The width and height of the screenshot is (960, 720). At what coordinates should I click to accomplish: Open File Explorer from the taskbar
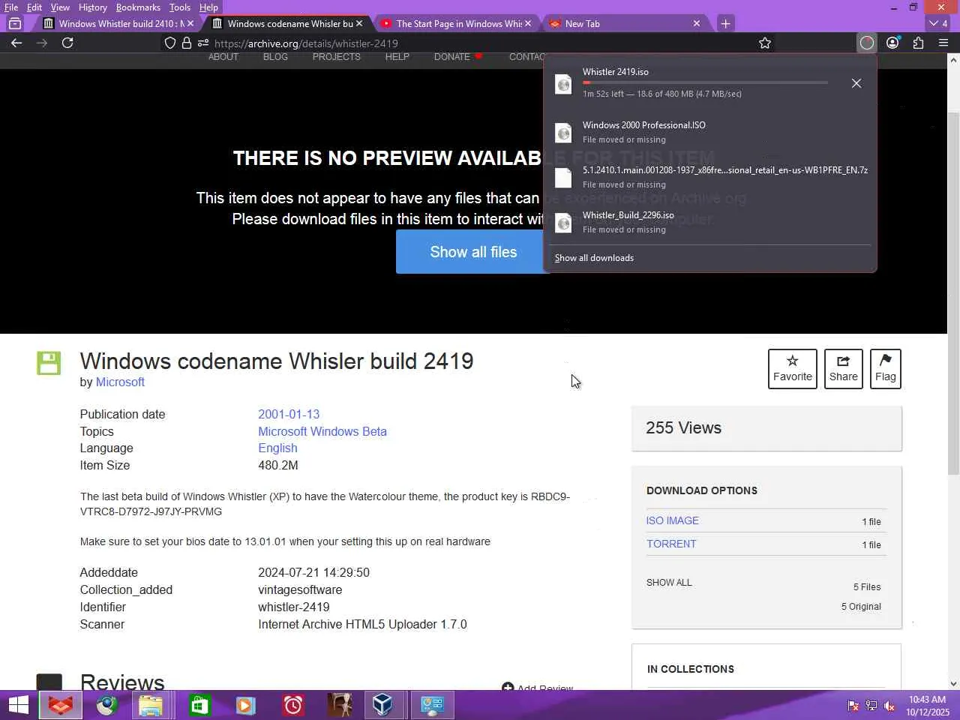(x=151, y=705)
